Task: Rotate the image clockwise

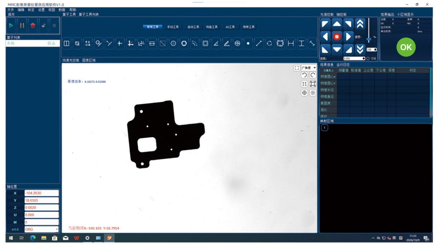Action: click(x=313, y=75)
